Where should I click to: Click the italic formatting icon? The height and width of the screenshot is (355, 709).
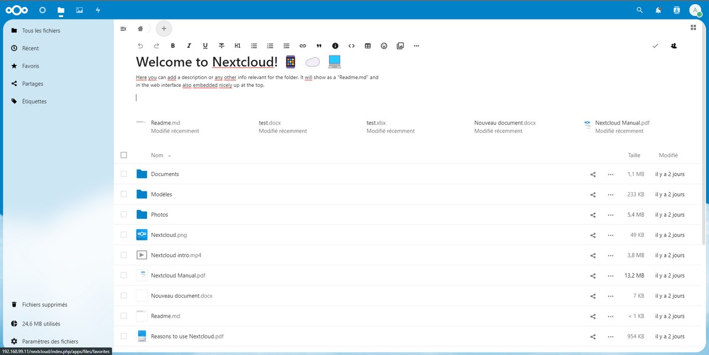click(x=189, y=45)
